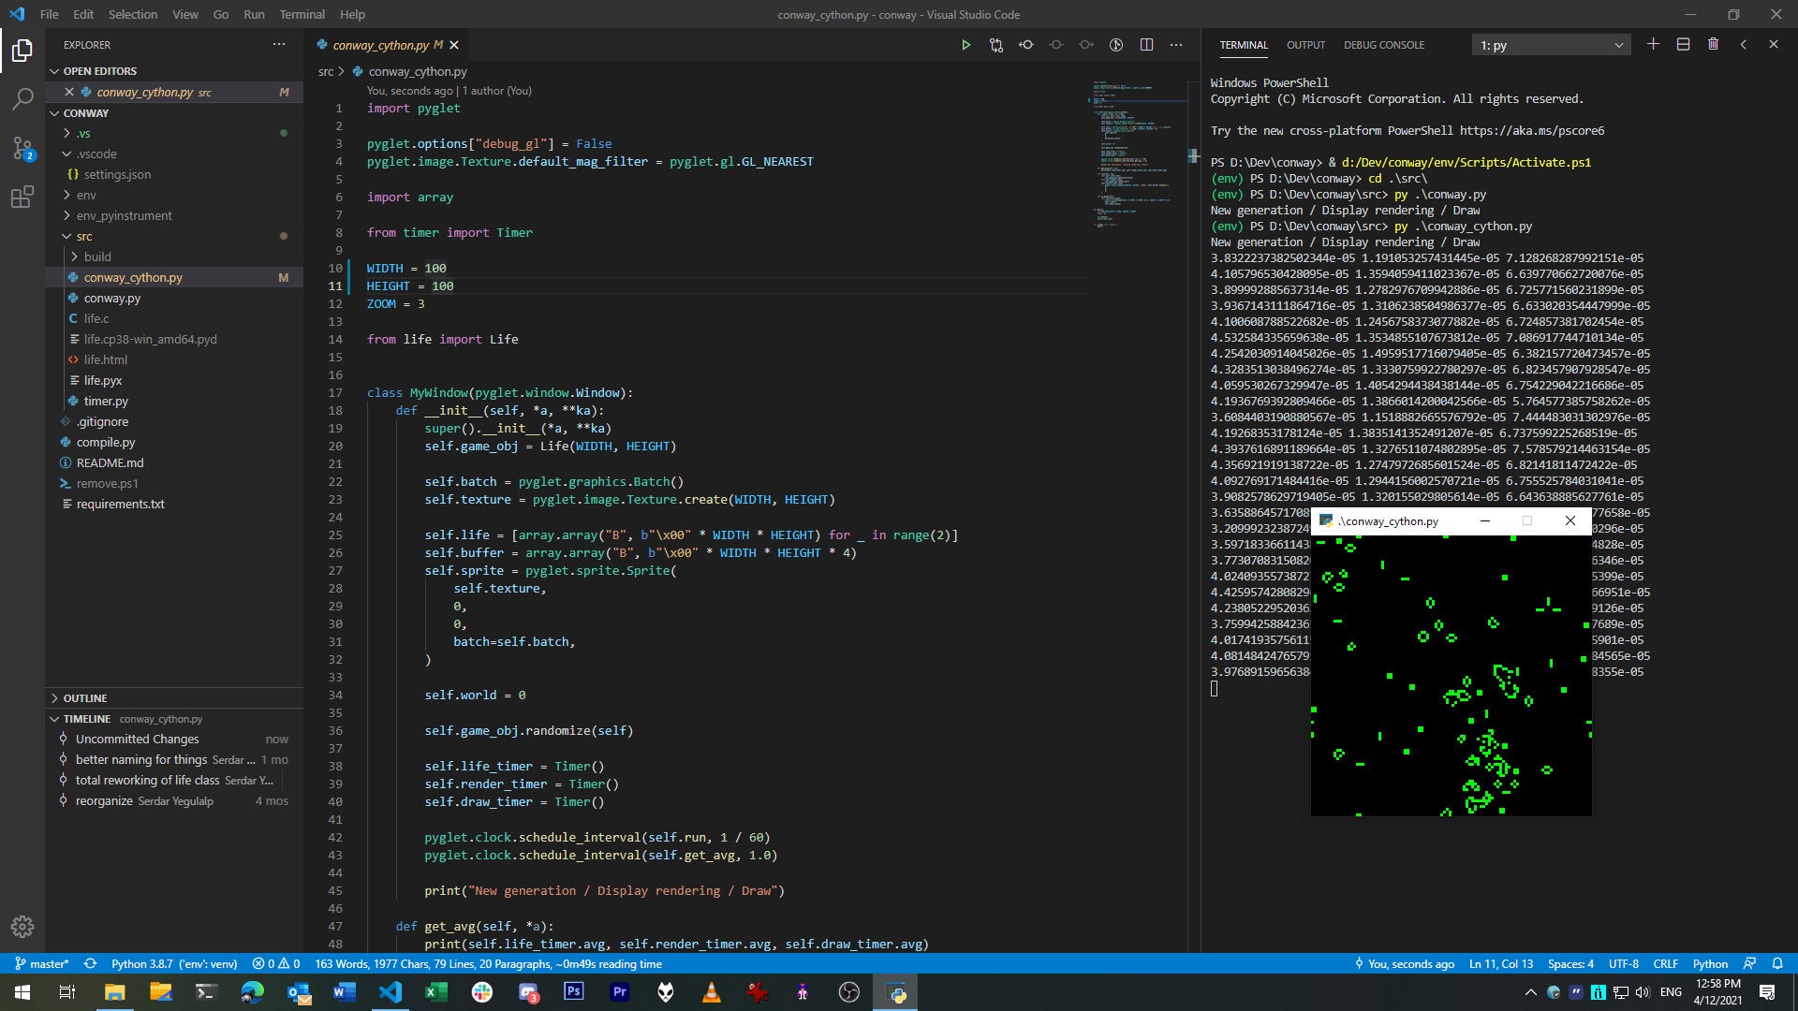Close the terminal panel

pyautogui.click(x=1773, y=44)
